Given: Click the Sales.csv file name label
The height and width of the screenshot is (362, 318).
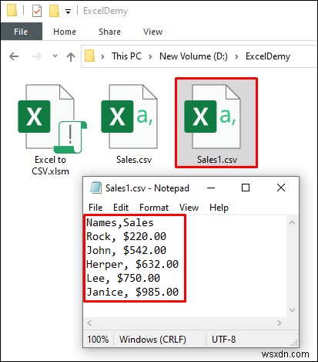Looking at the screenshot, I should point(134,160).
